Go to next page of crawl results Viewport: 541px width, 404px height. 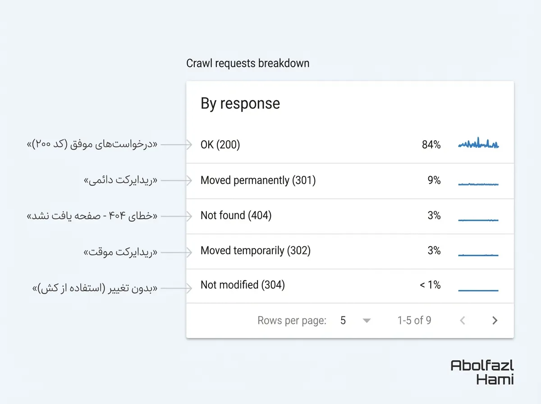pyautogui.click(x=495, y=321)
